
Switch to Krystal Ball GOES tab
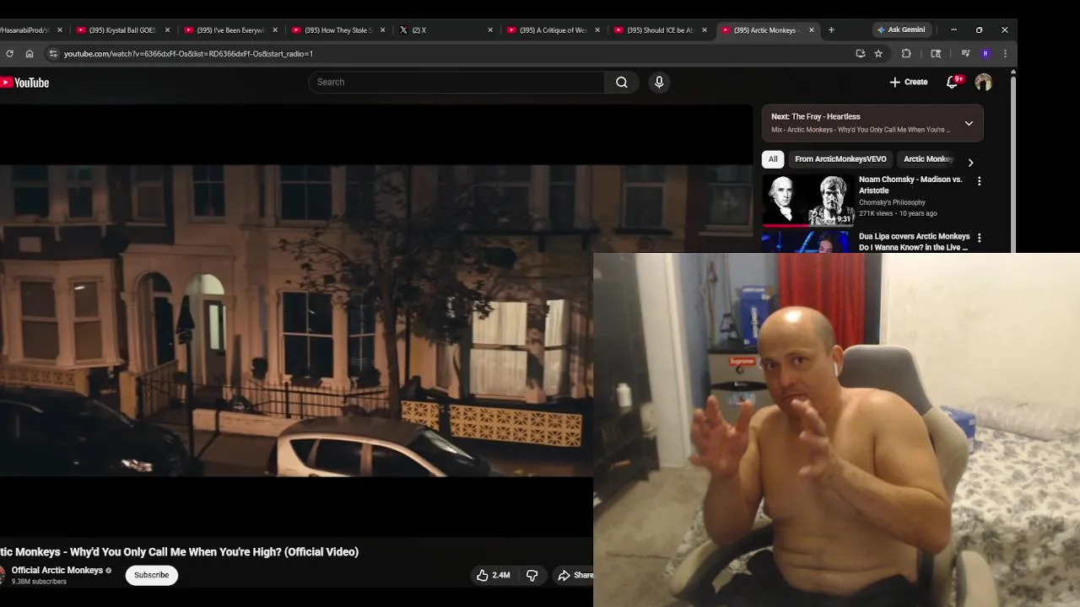pos(122,30)
